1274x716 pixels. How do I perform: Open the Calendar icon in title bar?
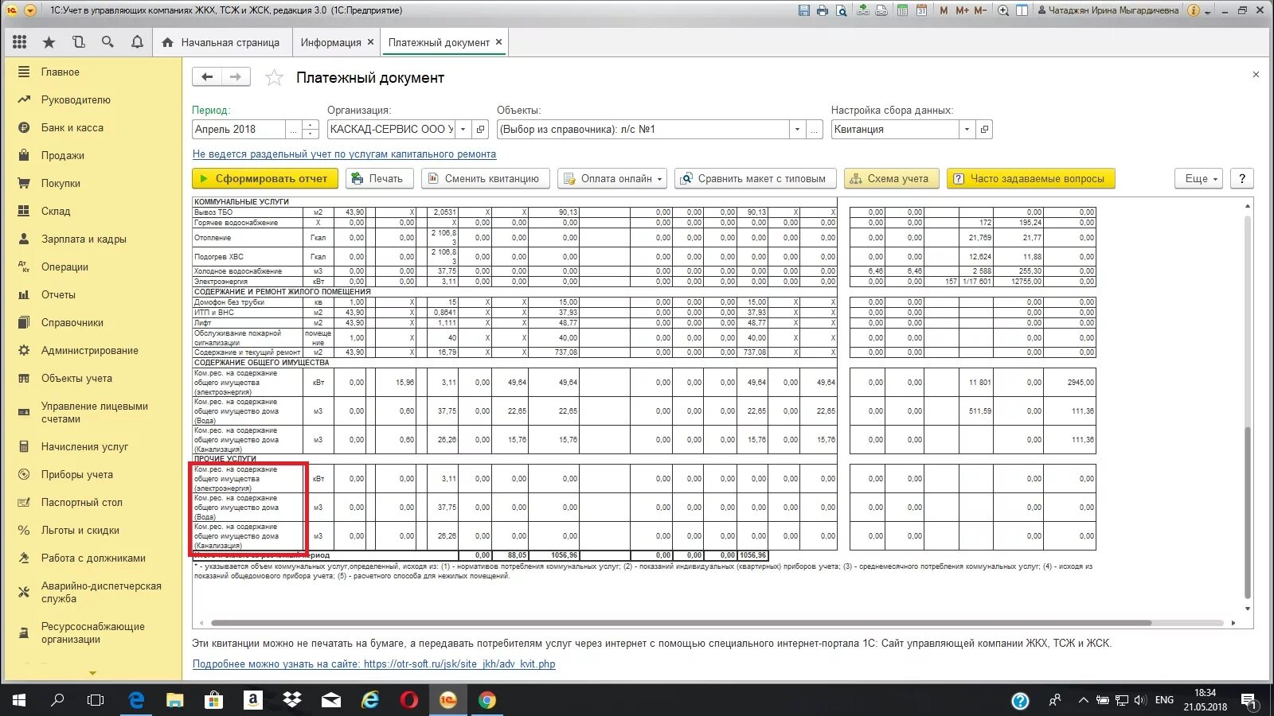(921, 10)
